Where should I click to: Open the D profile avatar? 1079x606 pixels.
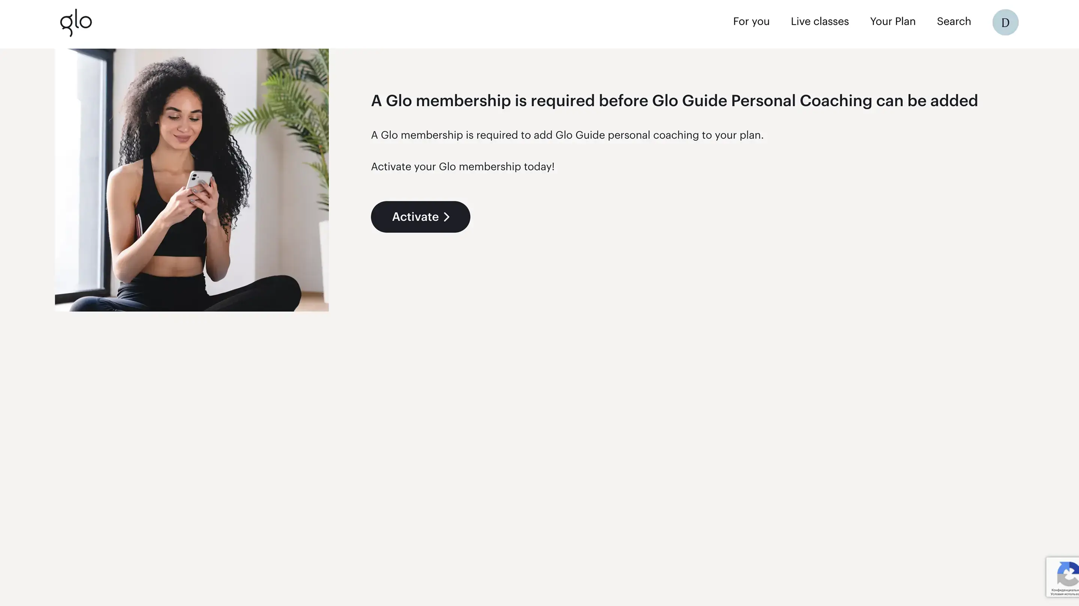click(x=1005, y=22)
